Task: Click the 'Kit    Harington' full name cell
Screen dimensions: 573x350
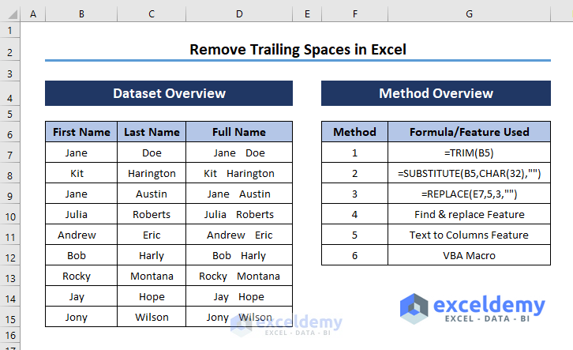Action: 239,173
